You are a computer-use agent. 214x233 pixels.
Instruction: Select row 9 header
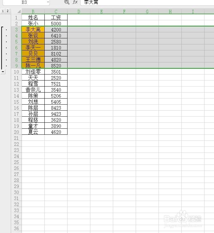pos(16,66)
